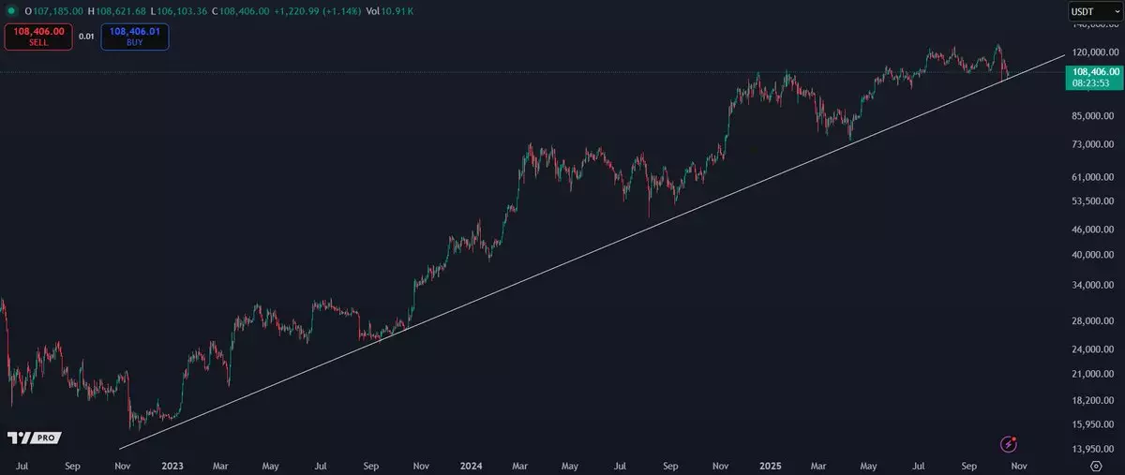Open chart settings via the hexagon gear icon

1095,465
